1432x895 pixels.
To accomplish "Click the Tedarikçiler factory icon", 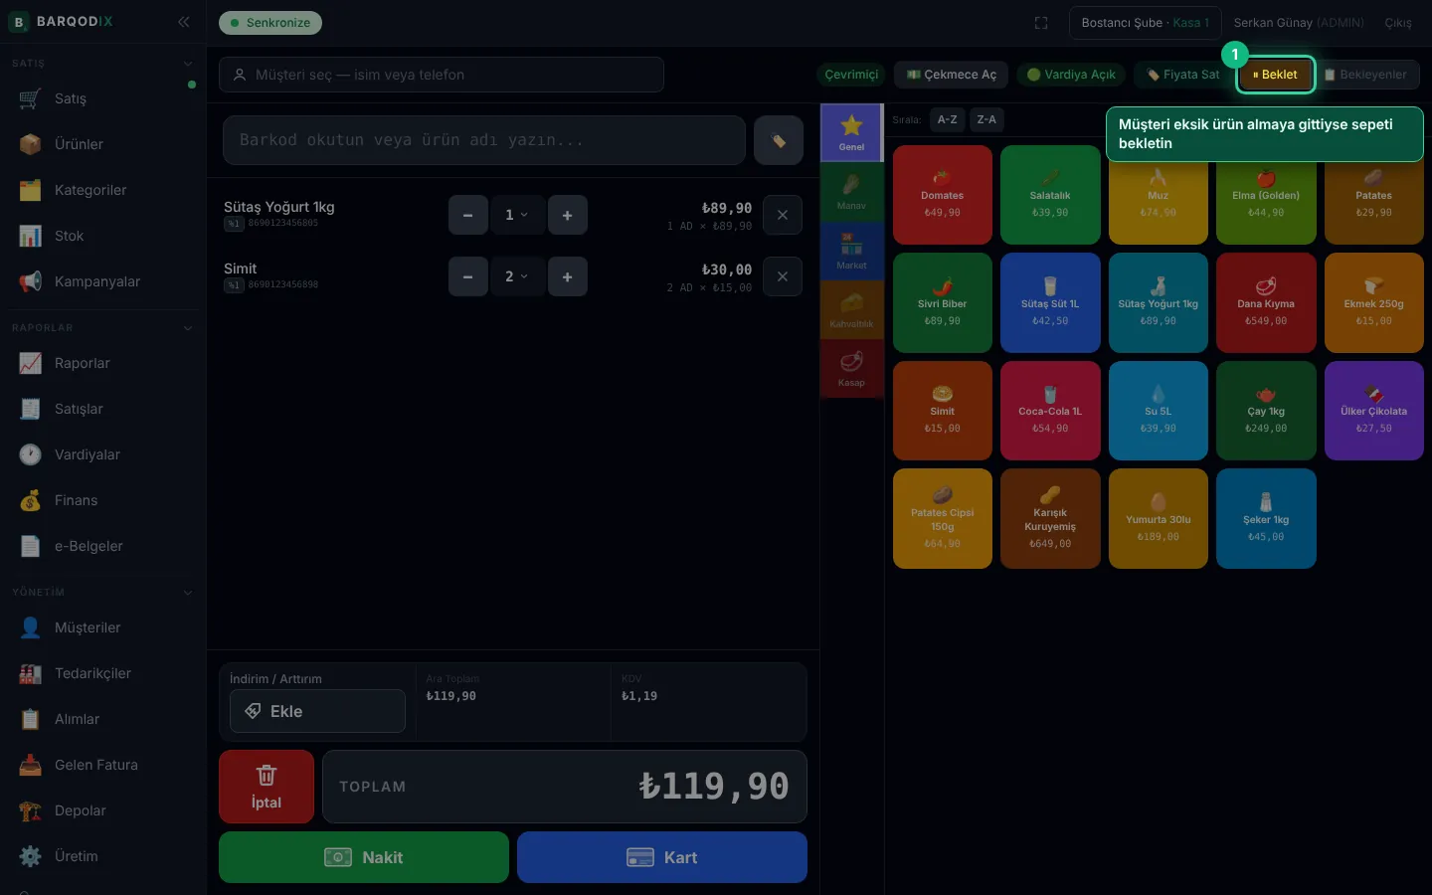I will coord(31,673).
